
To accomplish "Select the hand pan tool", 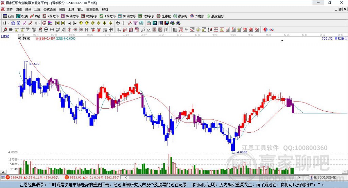I will point(118,23).
